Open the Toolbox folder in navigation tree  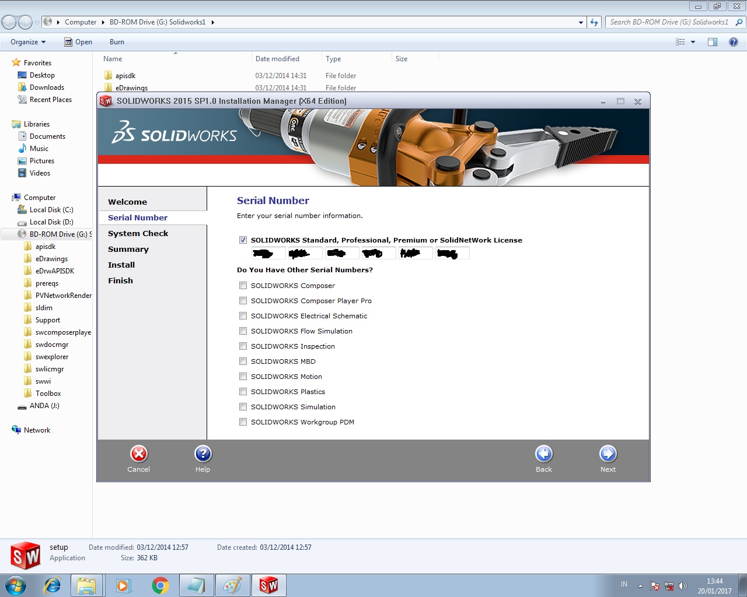click(48, 394)
